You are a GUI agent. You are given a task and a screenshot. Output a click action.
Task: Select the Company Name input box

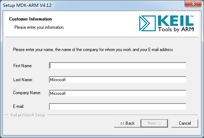118,93
